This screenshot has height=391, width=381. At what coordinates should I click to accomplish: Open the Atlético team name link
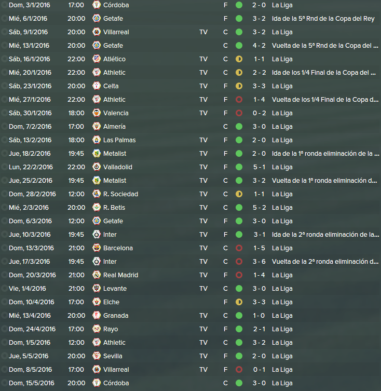[x=114, y=59]
